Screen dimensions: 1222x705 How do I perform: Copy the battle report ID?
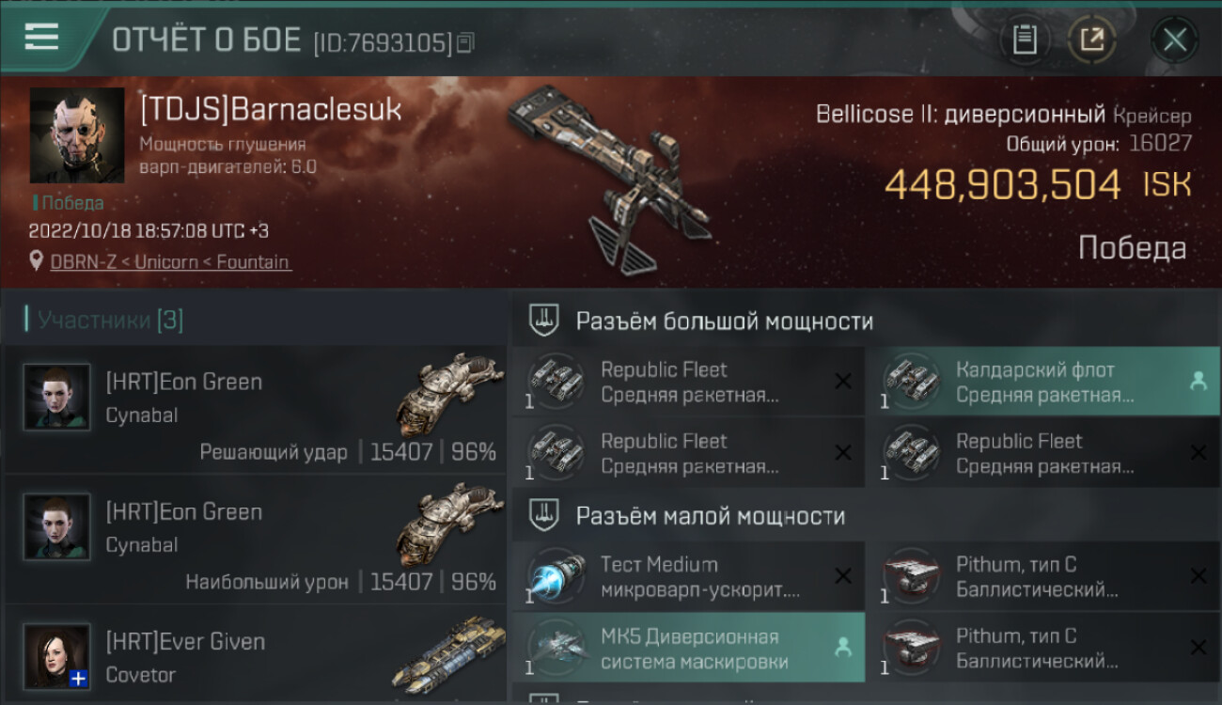point(466,42)
